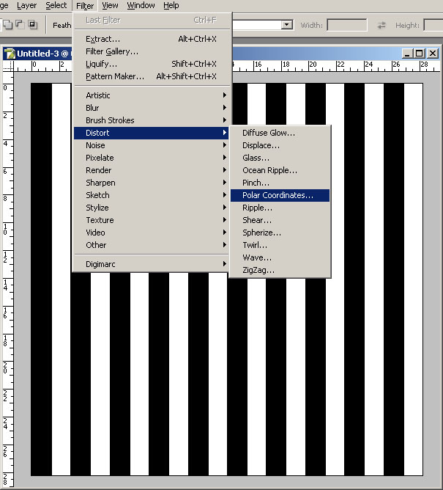
Task: Click the swap width and height icon
Action: [381, 25]
